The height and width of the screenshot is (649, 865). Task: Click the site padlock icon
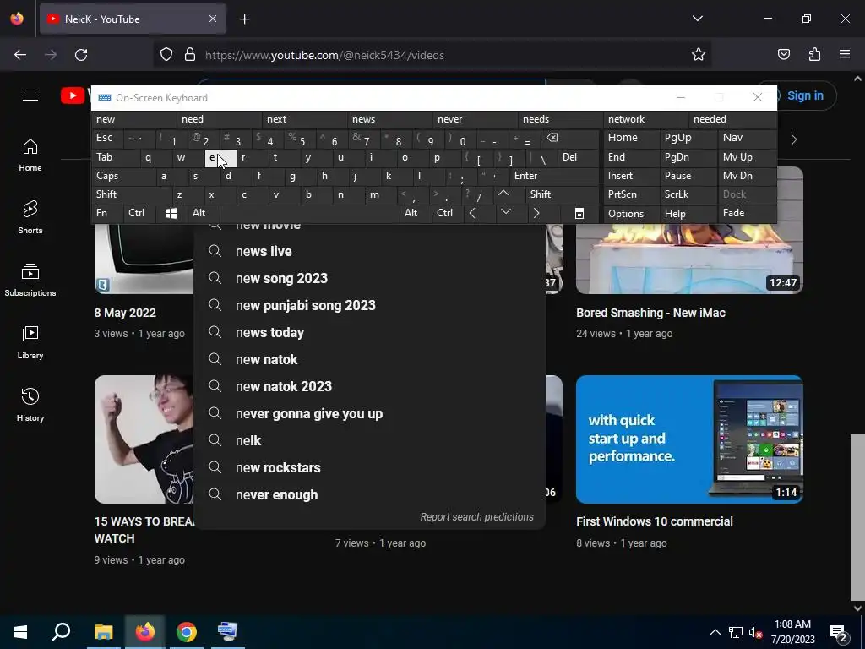click(x=190, y=55)
